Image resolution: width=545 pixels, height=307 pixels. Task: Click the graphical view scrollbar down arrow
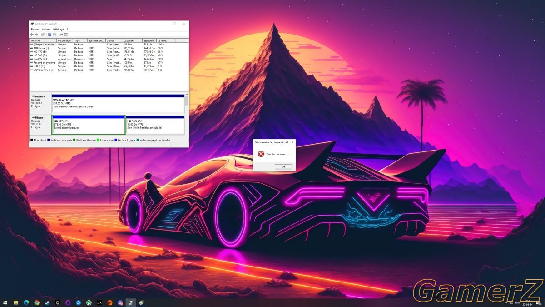click(187, 135)
